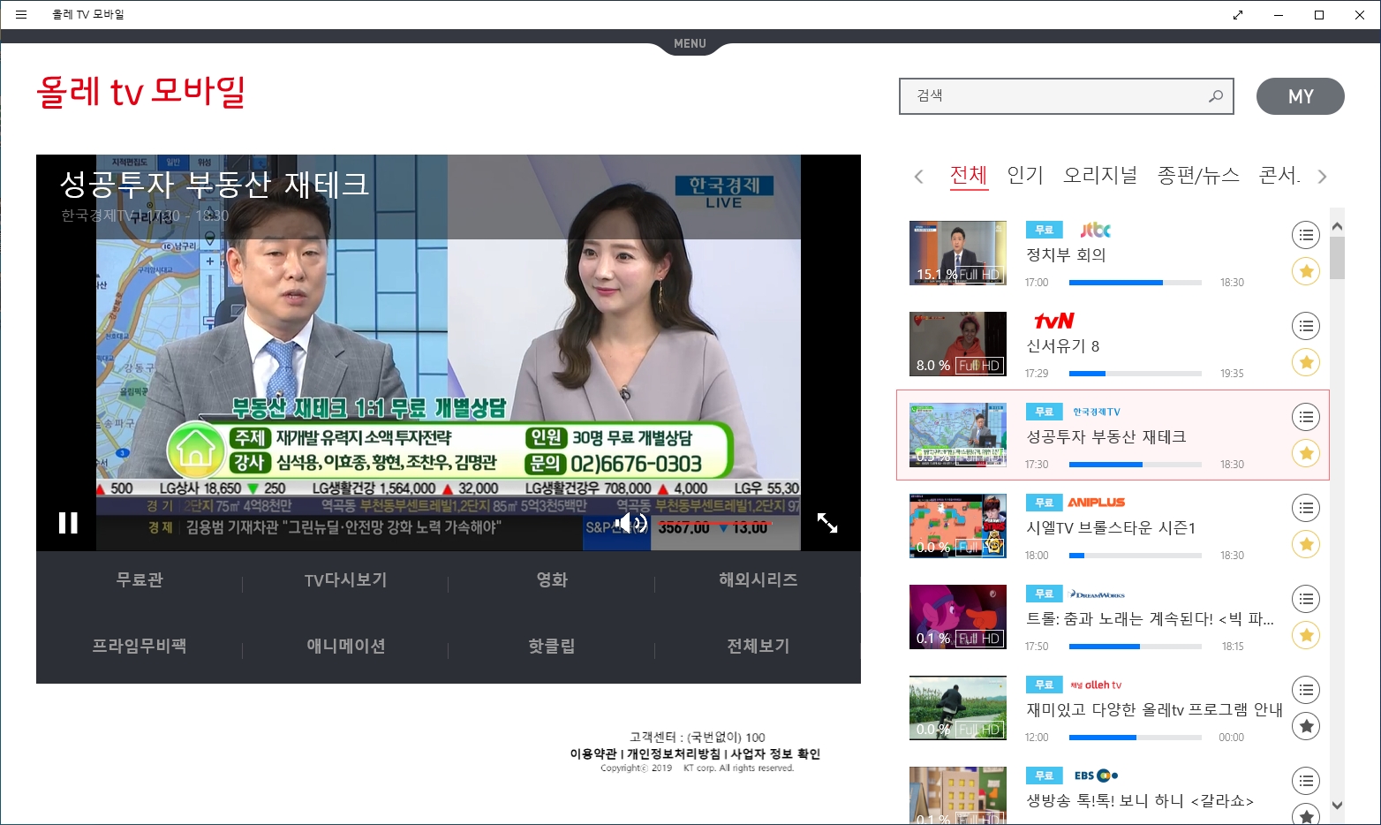The image size is (1381, 825).
Task: Open schedule list for 성공투자 부동산 재테크
Action: pos(1306,417)
